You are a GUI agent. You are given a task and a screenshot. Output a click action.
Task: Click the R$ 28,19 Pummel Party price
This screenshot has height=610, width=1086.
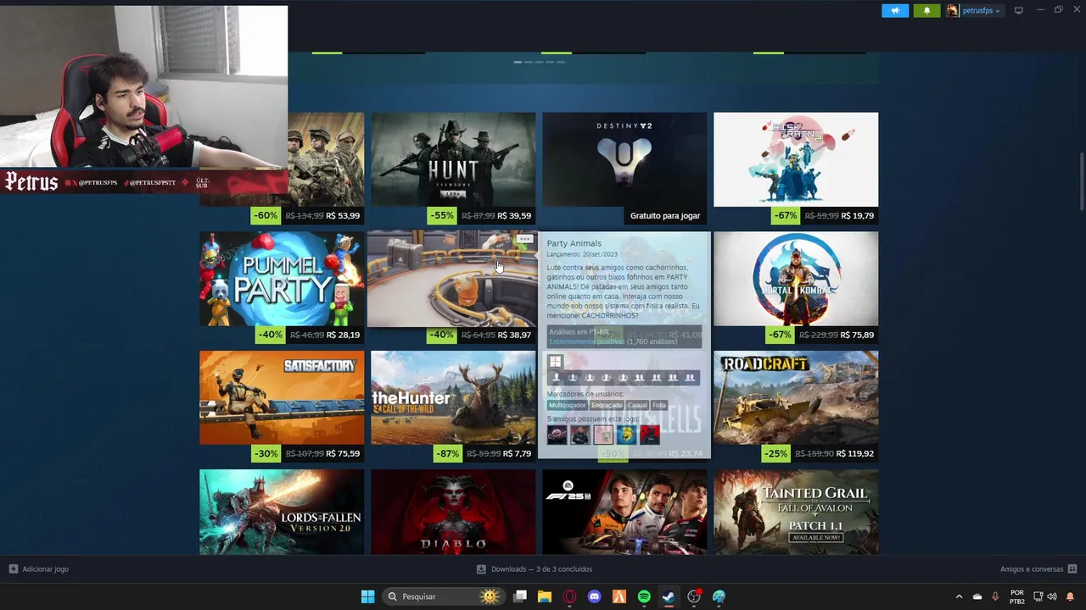(344, 335)
